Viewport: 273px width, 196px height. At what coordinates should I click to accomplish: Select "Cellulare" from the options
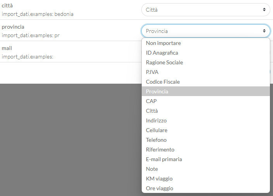[206, 130]
